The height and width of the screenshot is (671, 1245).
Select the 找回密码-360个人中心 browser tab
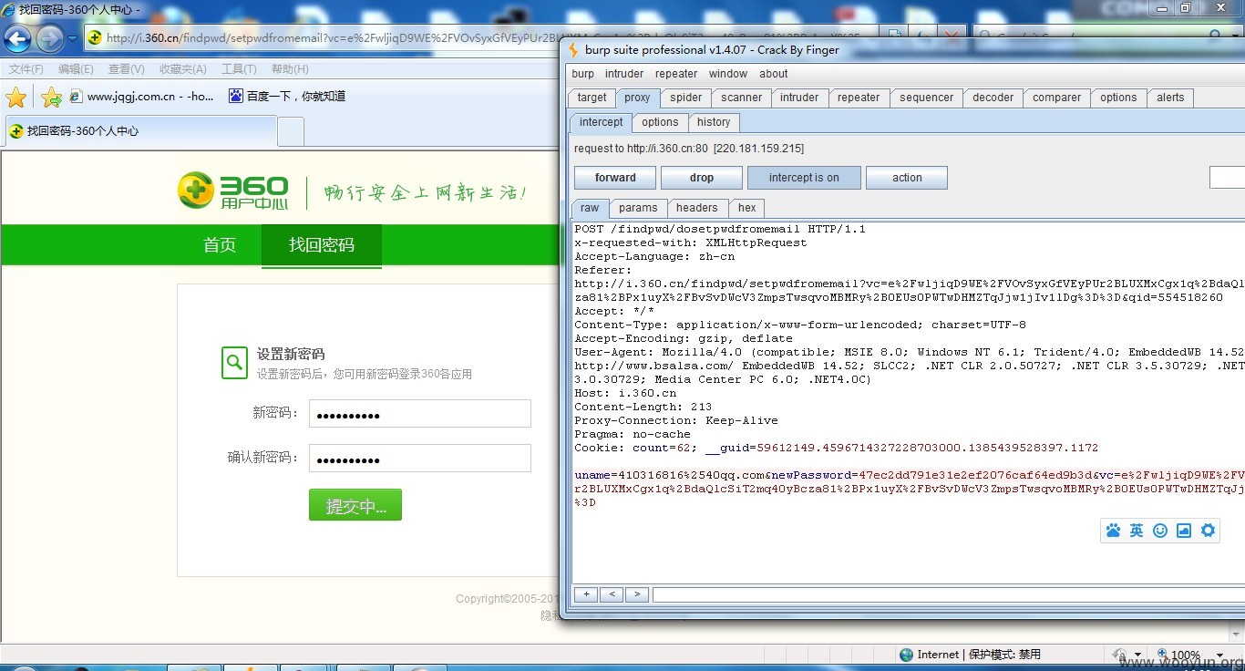coord(139,131)
